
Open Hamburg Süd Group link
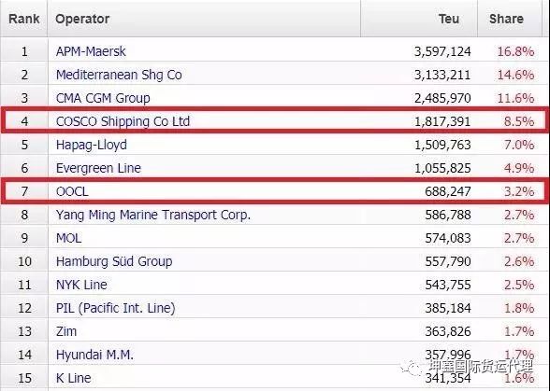pos(114,261)
